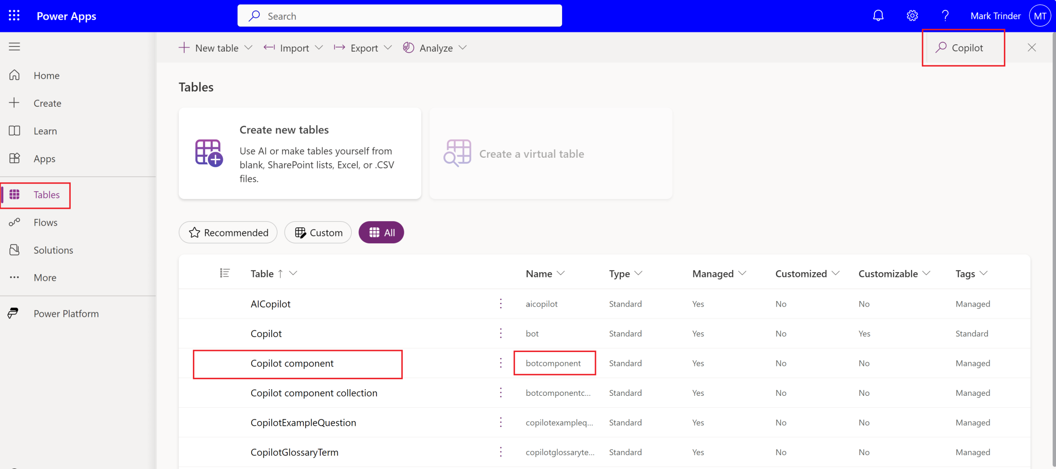Expand the New table dropdown
Screen dimensions: 1056x469
[x=249, y=47]
